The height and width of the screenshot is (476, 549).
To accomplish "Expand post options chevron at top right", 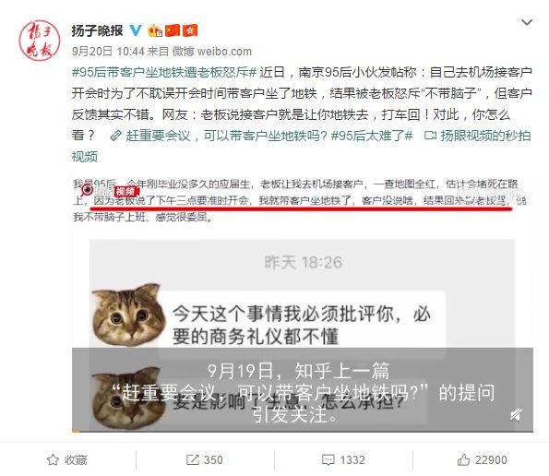I will coord(527,23).
